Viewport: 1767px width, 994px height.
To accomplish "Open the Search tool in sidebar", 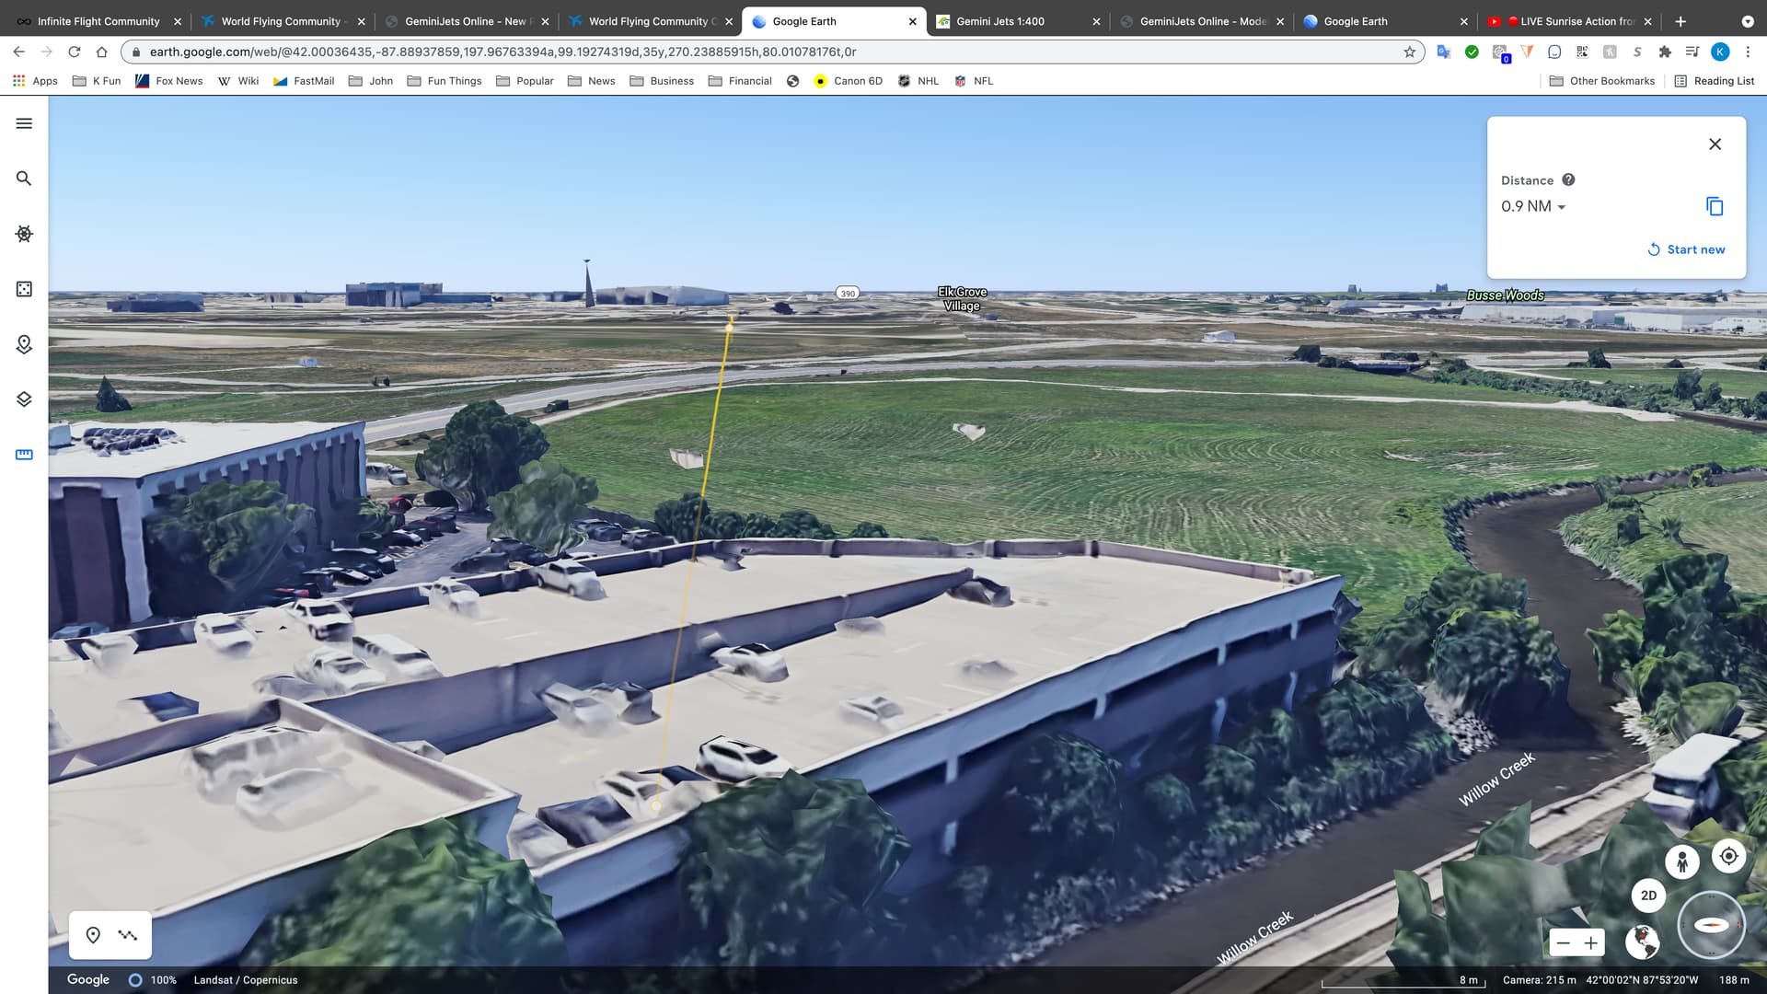I will pyautogui.click(x=24, y=179).
